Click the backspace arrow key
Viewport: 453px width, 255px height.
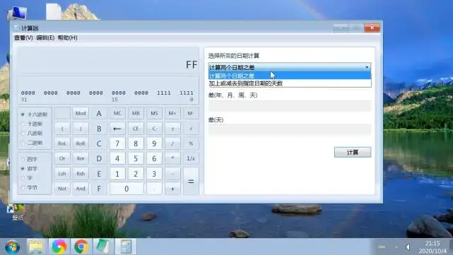click(117, 129)
